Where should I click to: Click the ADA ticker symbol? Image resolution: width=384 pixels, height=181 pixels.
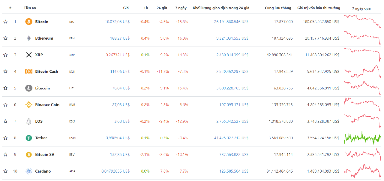72,171
